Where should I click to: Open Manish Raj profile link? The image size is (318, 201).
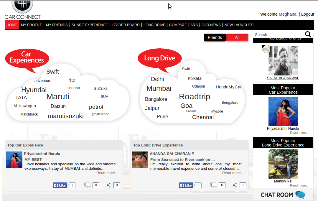point(283,181)
